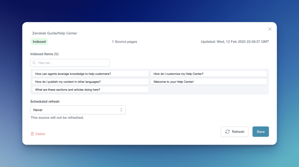Click the Indexed Items (5) heading
Viewport: 299px width, 167px height.
(45, 54)
